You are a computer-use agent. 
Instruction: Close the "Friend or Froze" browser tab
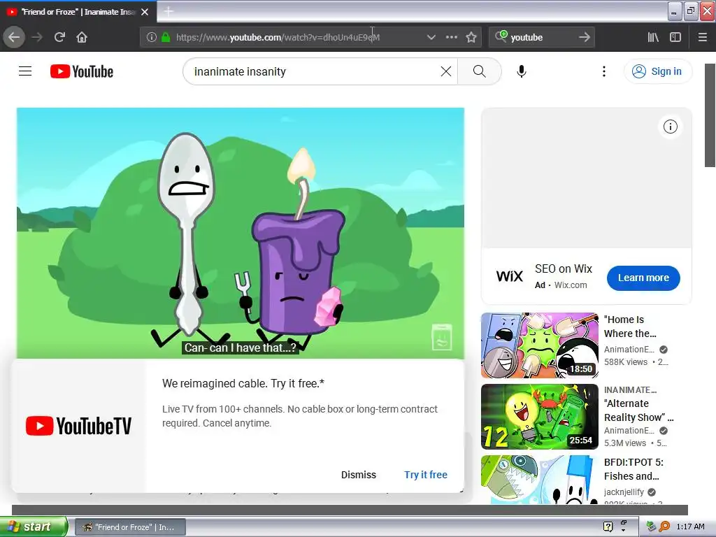(x=145, y=12)
